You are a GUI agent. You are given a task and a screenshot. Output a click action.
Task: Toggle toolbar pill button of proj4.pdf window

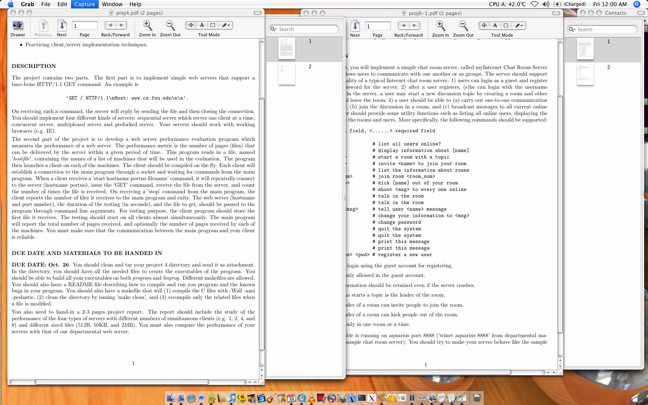pyautogui.click(x=257, y=13)
